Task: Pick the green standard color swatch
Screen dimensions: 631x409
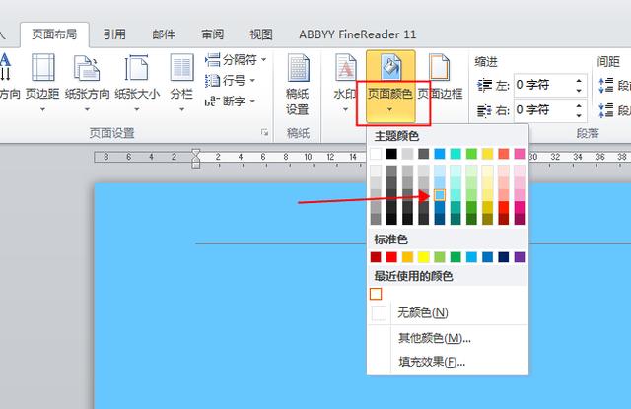Action: (456, 257)
